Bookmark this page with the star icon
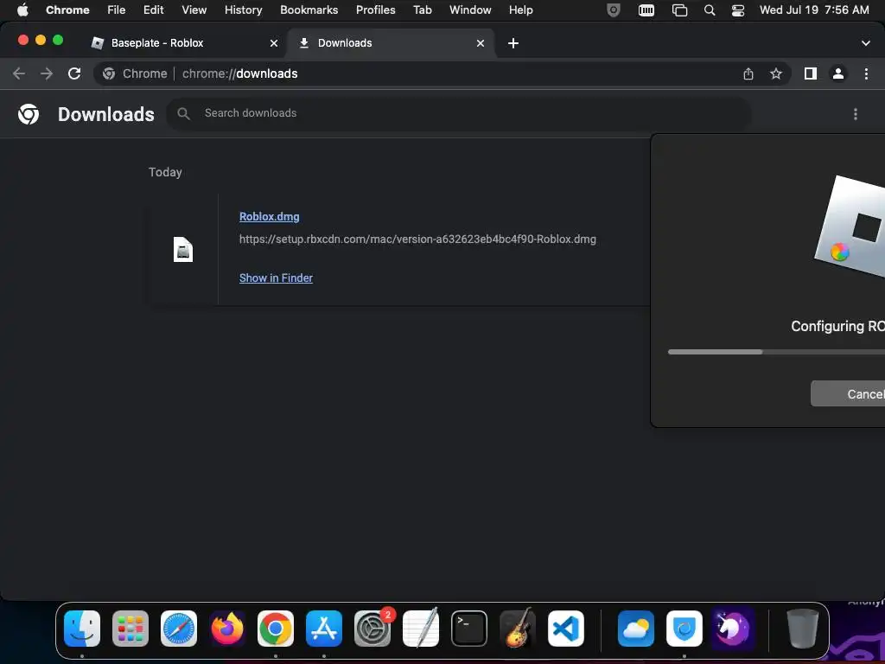 (776, 73)
